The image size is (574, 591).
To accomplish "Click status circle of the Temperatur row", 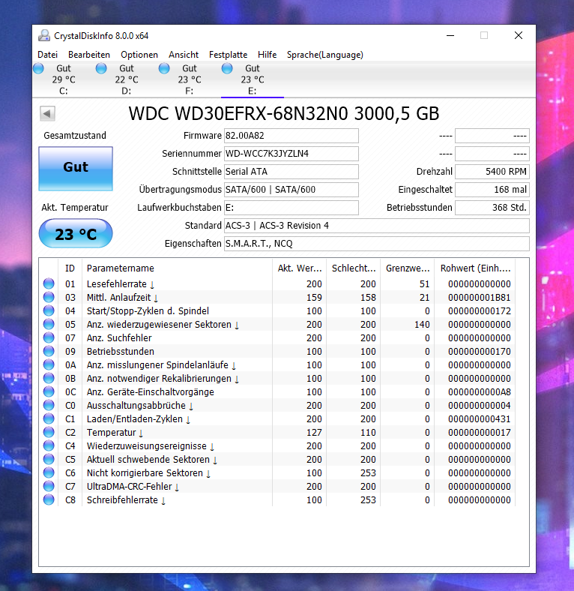I will (49, 432).
